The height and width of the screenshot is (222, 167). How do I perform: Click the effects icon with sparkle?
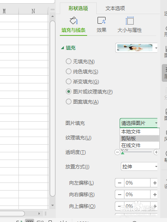click(102, 21)
